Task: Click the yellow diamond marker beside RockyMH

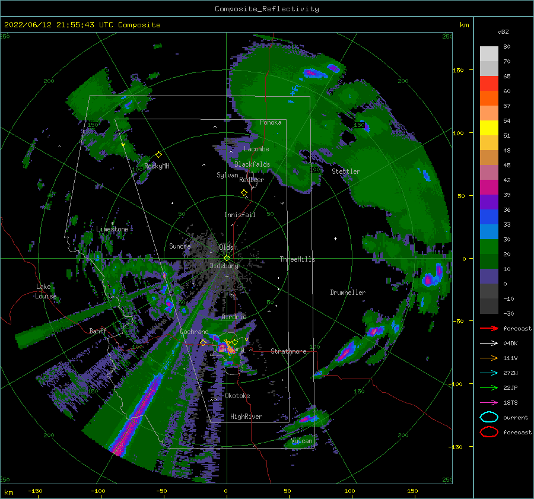Action: click(158, 155)
